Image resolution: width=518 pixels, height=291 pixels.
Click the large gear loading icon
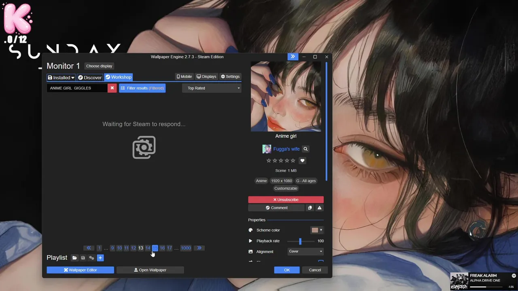[144, 148]
